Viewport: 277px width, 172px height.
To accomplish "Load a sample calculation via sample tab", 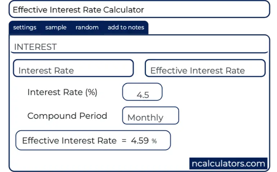I will pos(56,28).
